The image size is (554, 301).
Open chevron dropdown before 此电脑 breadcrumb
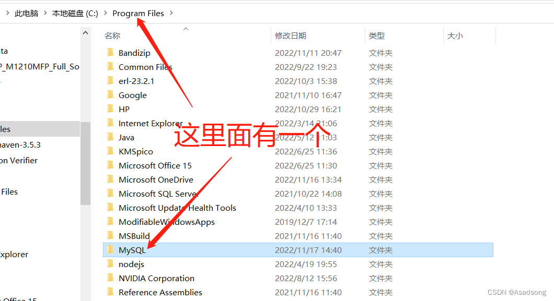(x=8, y=13)
